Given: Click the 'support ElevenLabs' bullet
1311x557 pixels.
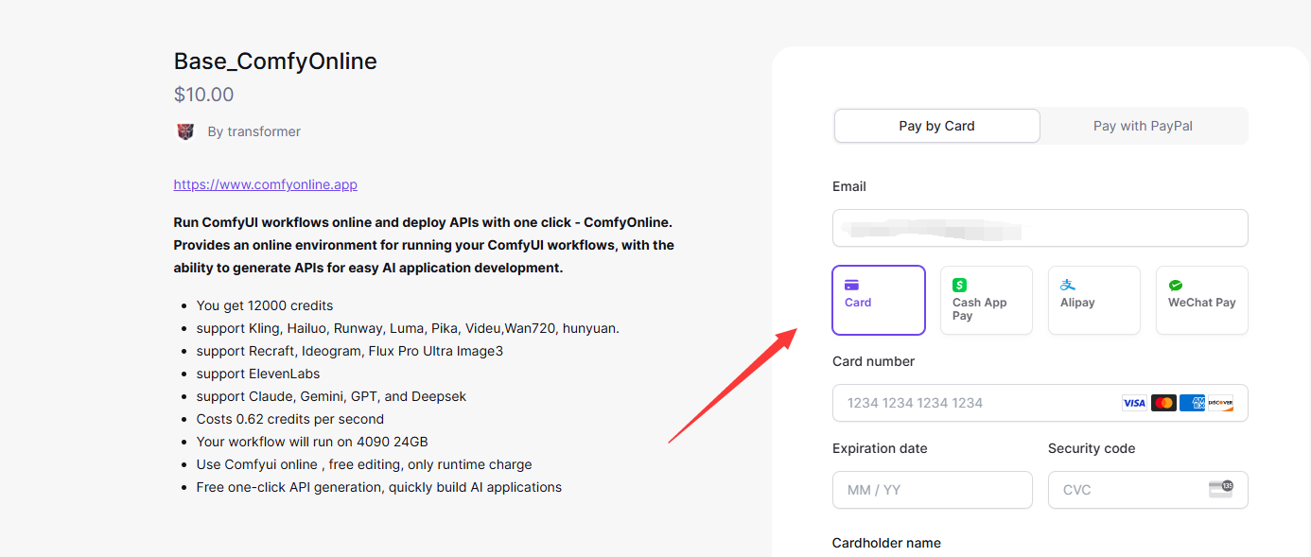Looking at the screenshot, I should (258, 374).
